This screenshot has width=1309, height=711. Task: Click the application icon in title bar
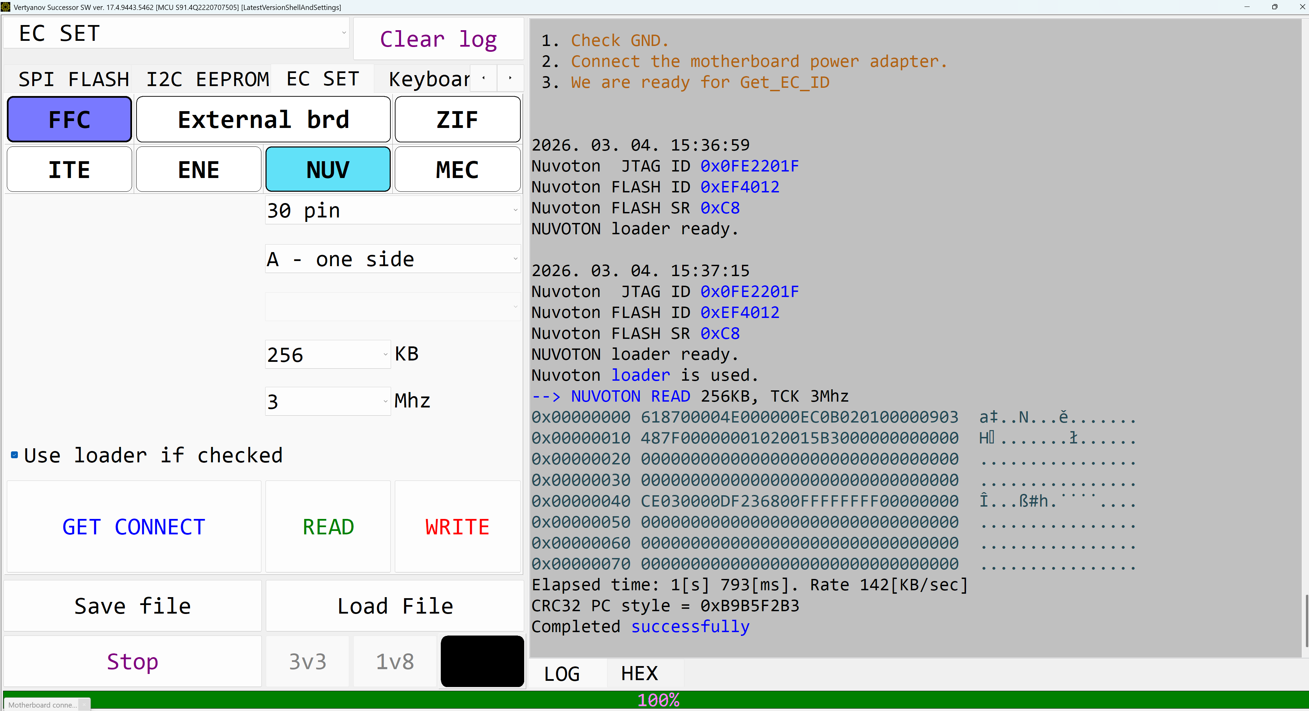point(5,7)
